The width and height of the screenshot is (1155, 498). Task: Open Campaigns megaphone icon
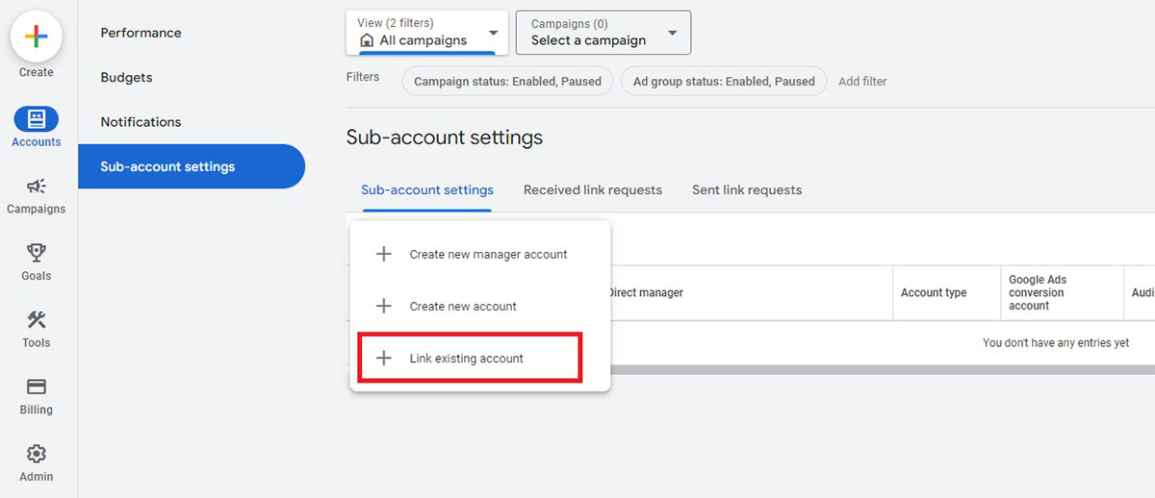click(x=36, y=187)
